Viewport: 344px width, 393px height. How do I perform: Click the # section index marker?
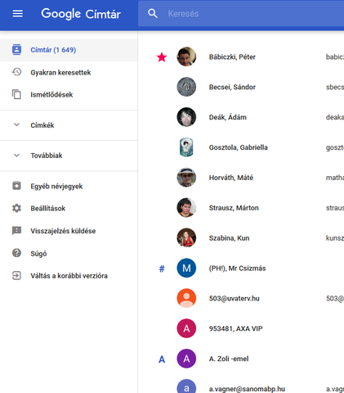point(162,269)
